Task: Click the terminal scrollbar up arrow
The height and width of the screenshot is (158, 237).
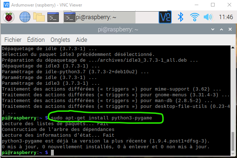Action: pyautogui.click(x=233, y=48)
